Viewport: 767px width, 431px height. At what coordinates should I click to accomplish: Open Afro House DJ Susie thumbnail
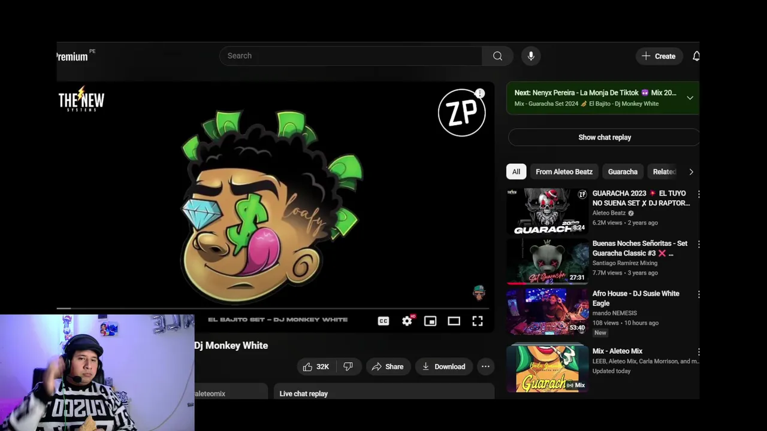pos(548,312)
